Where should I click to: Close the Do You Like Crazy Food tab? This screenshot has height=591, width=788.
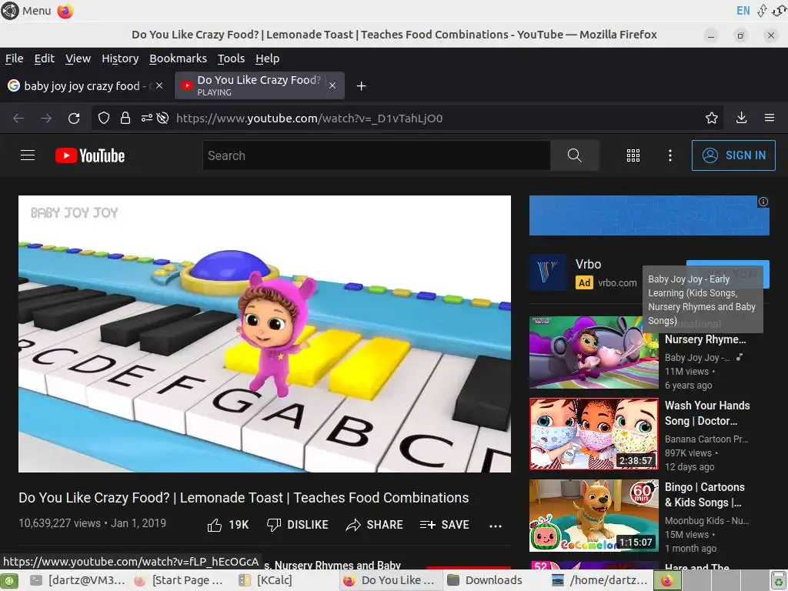click(332, 85)
